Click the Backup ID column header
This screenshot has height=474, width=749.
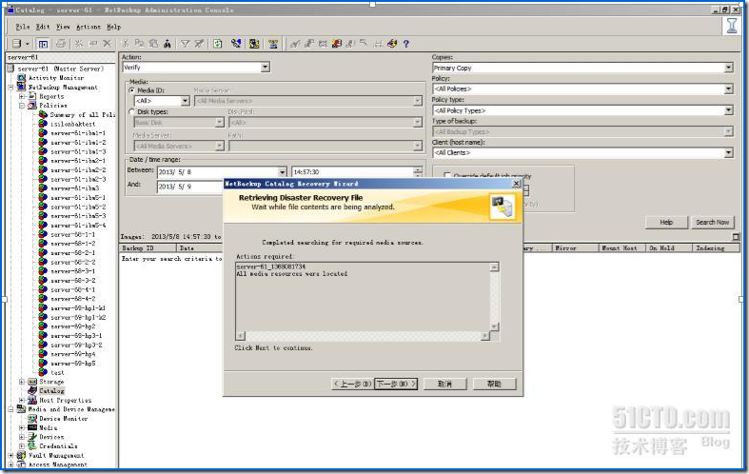(x=148, y=248)
